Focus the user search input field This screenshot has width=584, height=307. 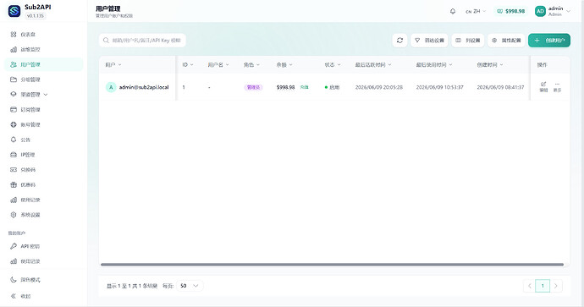(x=142, y=41)
